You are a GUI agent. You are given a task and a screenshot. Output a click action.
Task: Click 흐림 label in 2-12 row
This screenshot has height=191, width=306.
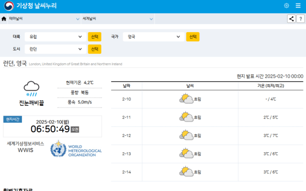pyautogui.click(x=197, y=135)
